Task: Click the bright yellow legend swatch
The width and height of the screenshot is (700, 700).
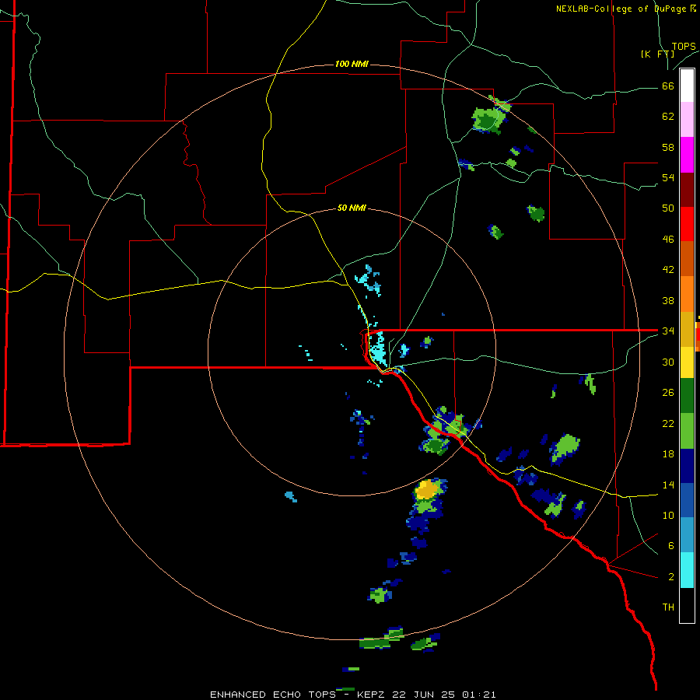Action: coord(687,362)
